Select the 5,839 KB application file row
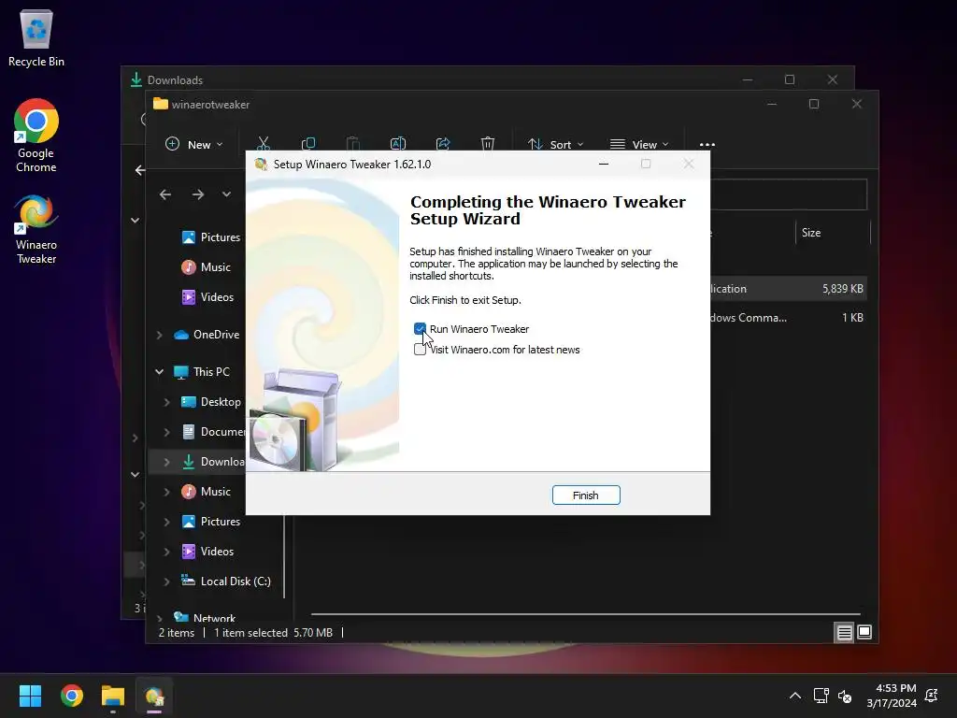Viewport: 957px width, 718px height. coord(788,289)
